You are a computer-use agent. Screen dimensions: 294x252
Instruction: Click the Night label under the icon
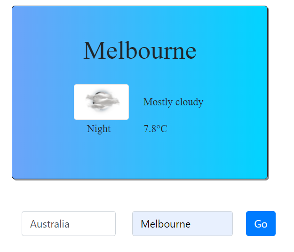[x=99, y=129]
